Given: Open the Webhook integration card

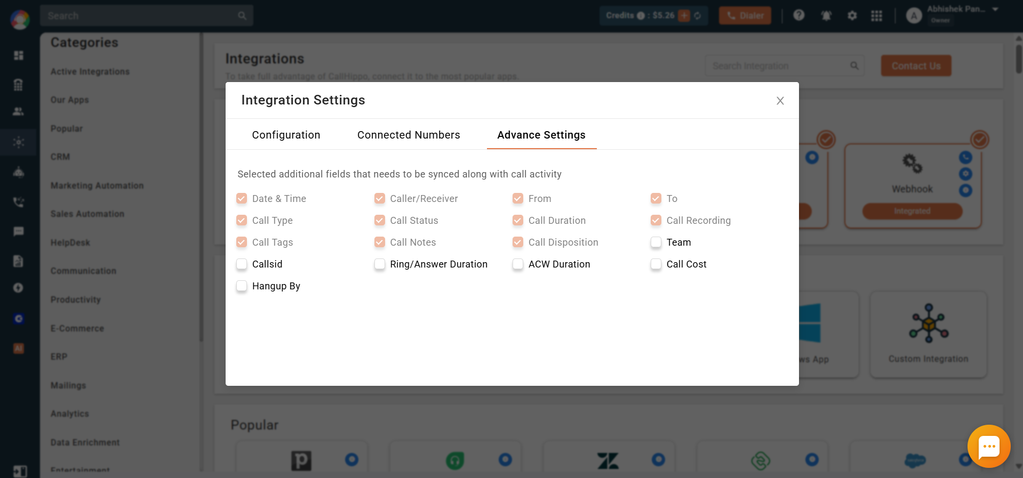Looking at the screenshot, I should pos(913,185).
